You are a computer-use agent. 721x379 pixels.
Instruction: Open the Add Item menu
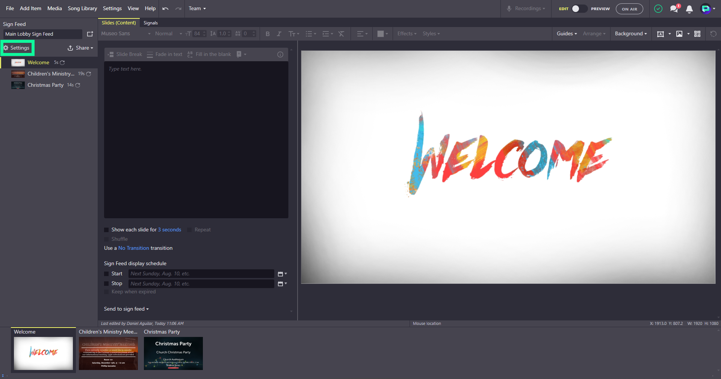coord(30,8)
